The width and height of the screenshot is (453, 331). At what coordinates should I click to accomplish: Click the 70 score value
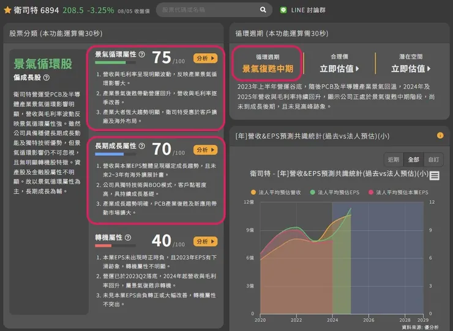pos(162,149)
